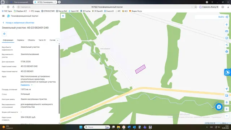This screenshot has width=231, height=130.
Task: Open the browser extensions icon
Action: [x=223, y=7]
